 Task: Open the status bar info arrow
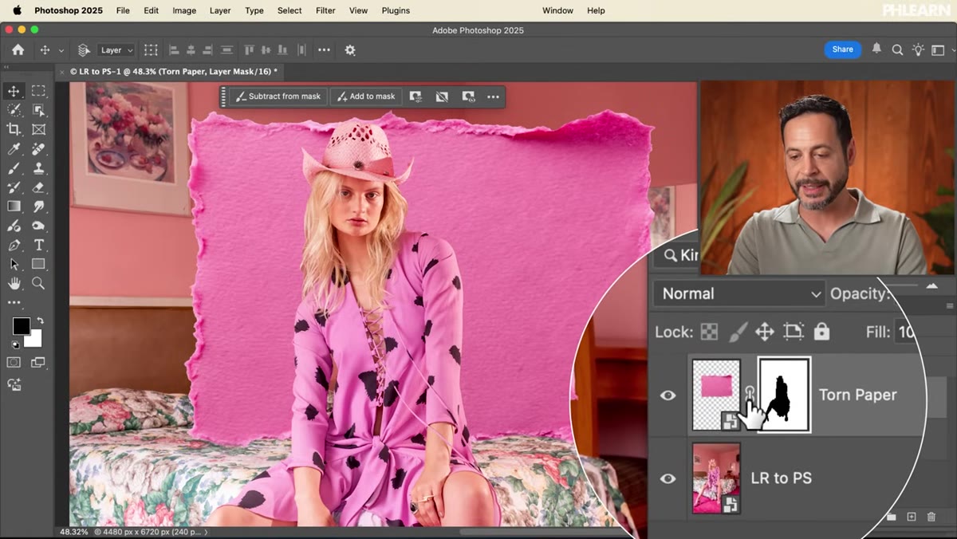coord(206,532)
